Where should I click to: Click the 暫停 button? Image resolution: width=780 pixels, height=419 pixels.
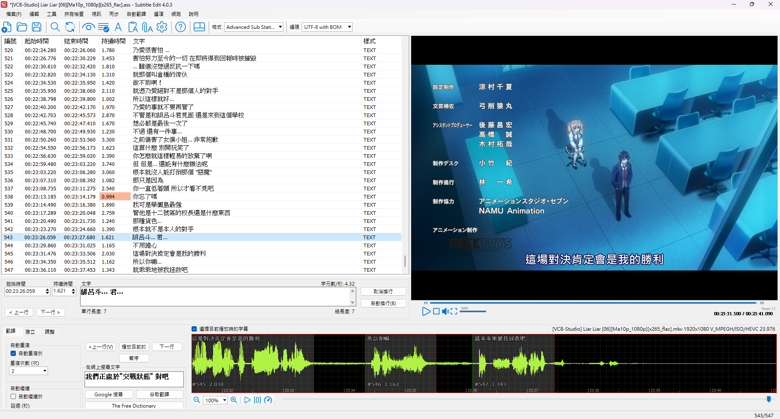coord(134,358)
